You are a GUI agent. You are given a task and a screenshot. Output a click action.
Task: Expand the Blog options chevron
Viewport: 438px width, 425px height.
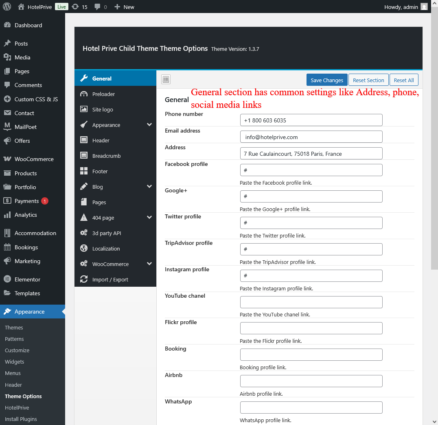tap(149, 187)
